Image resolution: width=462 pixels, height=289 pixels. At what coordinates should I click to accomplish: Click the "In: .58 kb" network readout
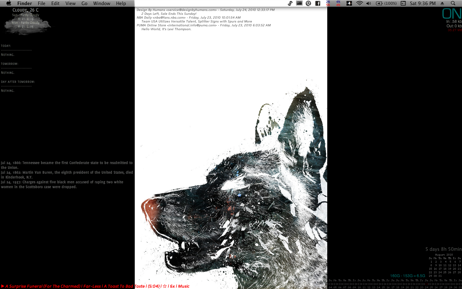coord(454,22)
